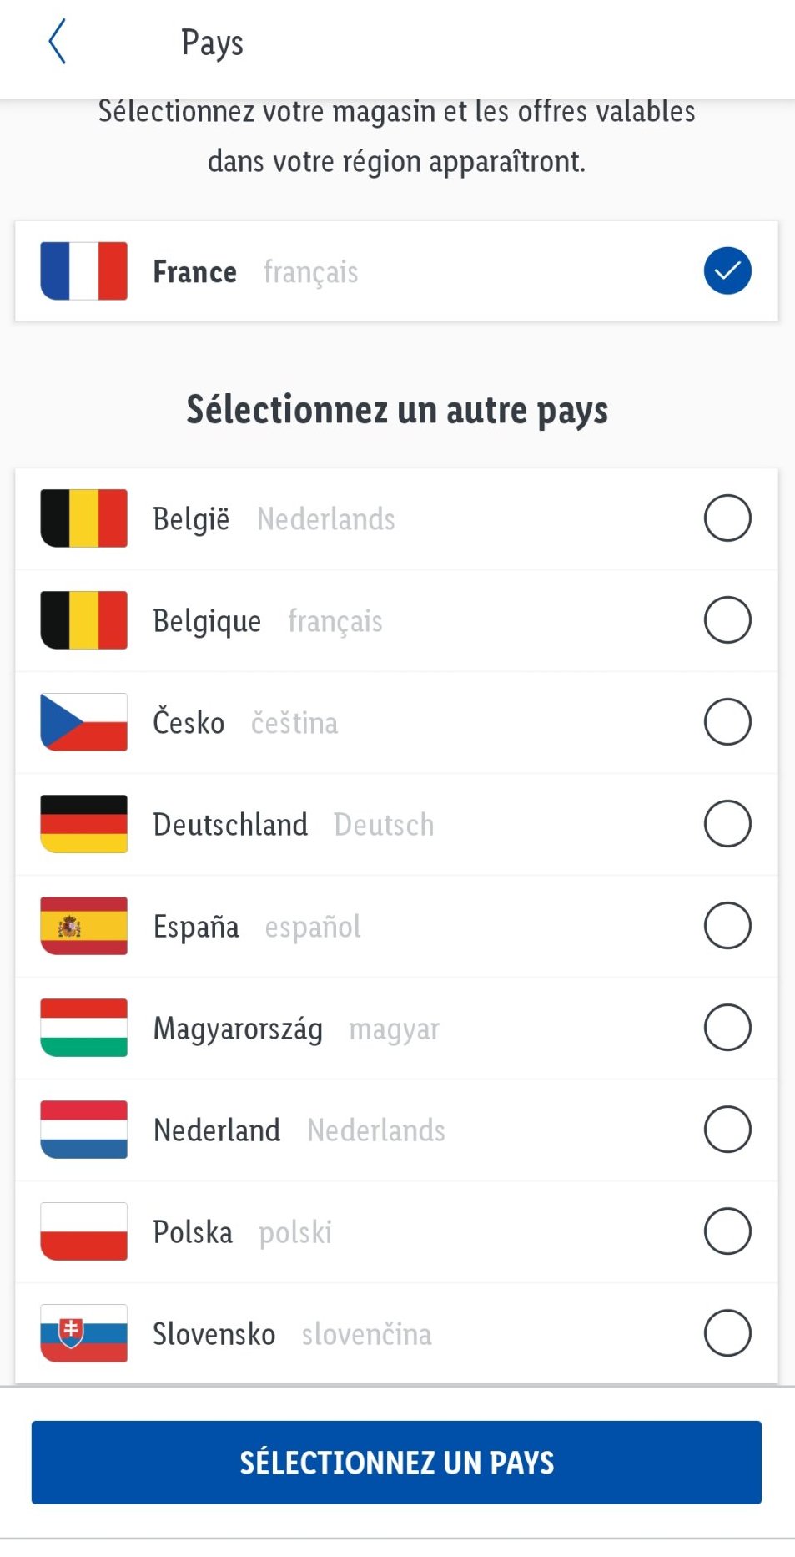Tap the Czech flag icon
The width and height of the screenshot is (795, 1557).
83,722
